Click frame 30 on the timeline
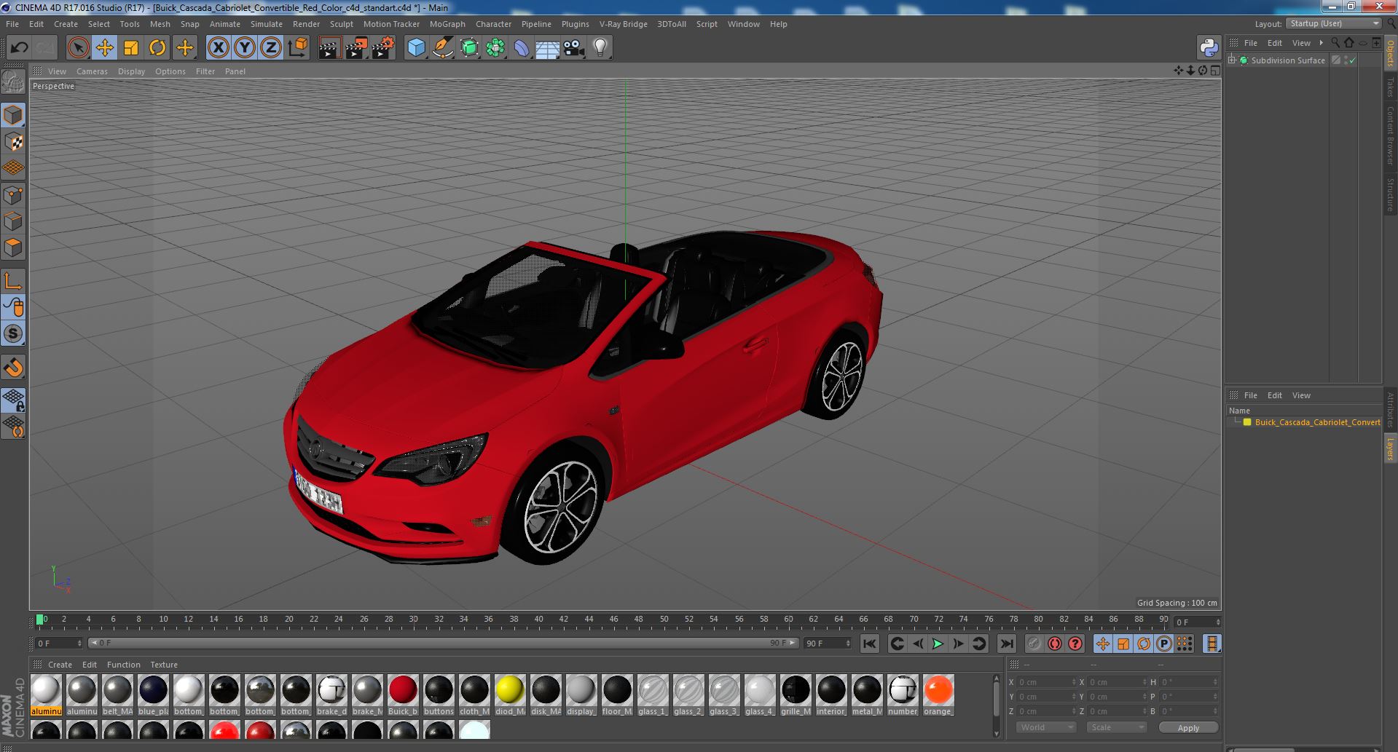 pos(413,620)
